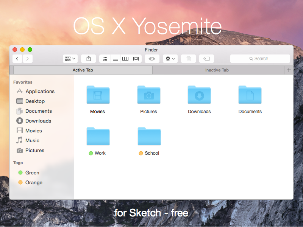Click the Quick Look eye button

[152, 59]
